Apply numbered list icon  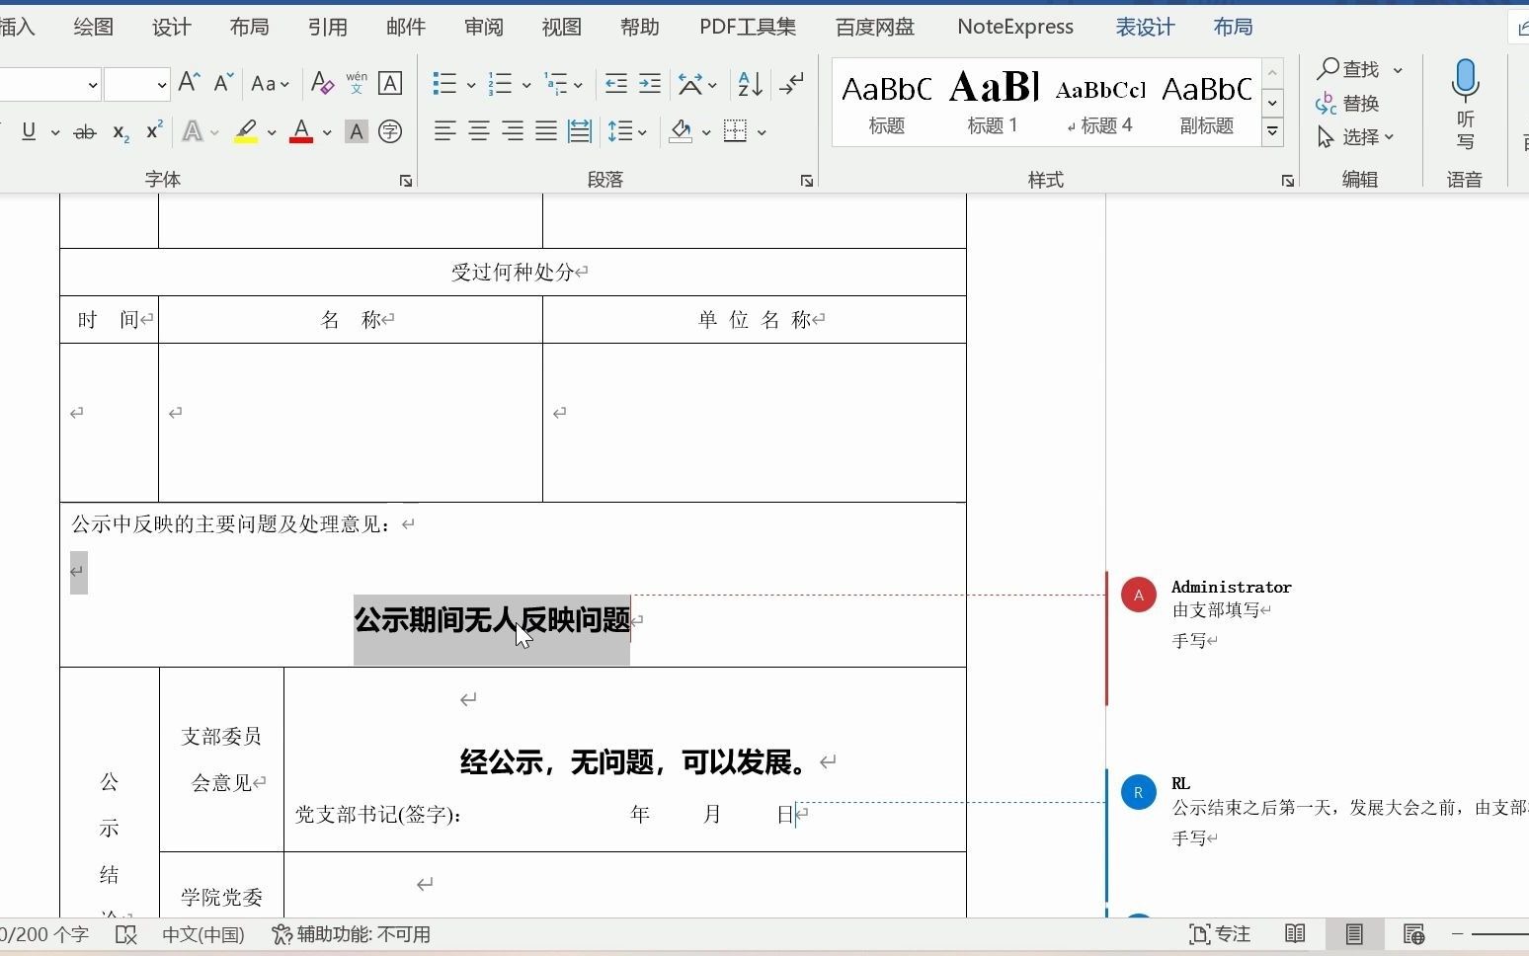click(x=500, y=84)
